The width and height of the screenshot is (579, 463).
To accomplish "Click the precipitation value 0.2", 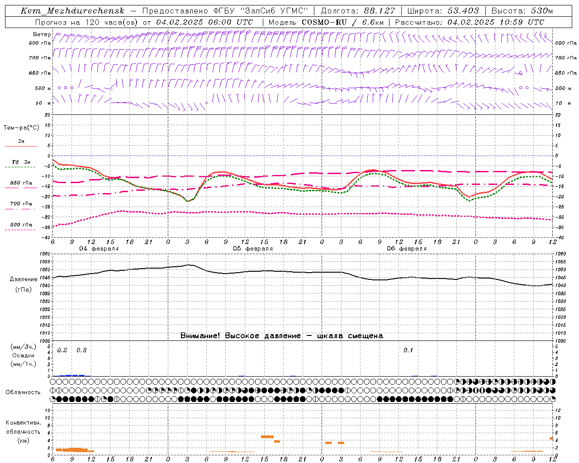I will click(x=62, y=350).
